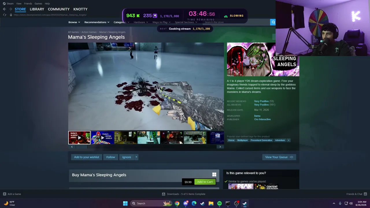Open the Help menu
The image size is (370, 208).
47,3
